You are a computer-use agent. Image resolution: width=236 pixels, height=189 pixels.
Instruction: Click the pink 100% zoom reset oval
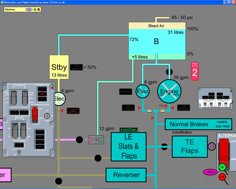pyautogui.click(x=210, y=172)
